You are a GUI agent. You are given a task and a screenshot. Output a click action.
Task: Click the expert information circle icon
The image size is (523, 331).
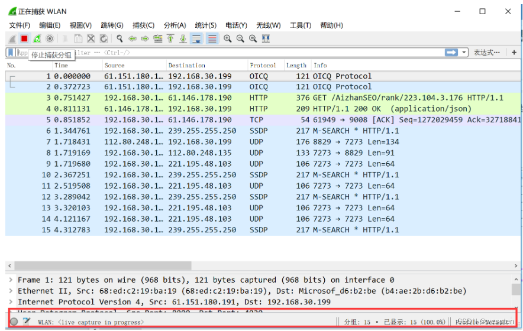pyautogui.click(x=14, y=322)
